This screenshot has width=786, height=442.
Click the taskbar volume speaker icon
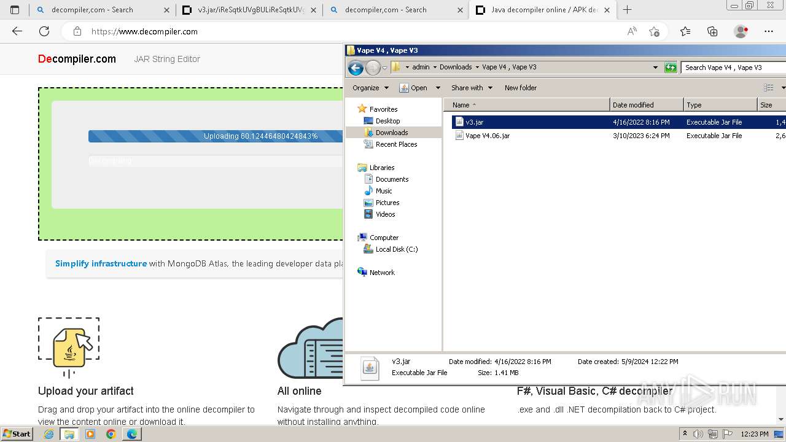(x=698, y=434)
